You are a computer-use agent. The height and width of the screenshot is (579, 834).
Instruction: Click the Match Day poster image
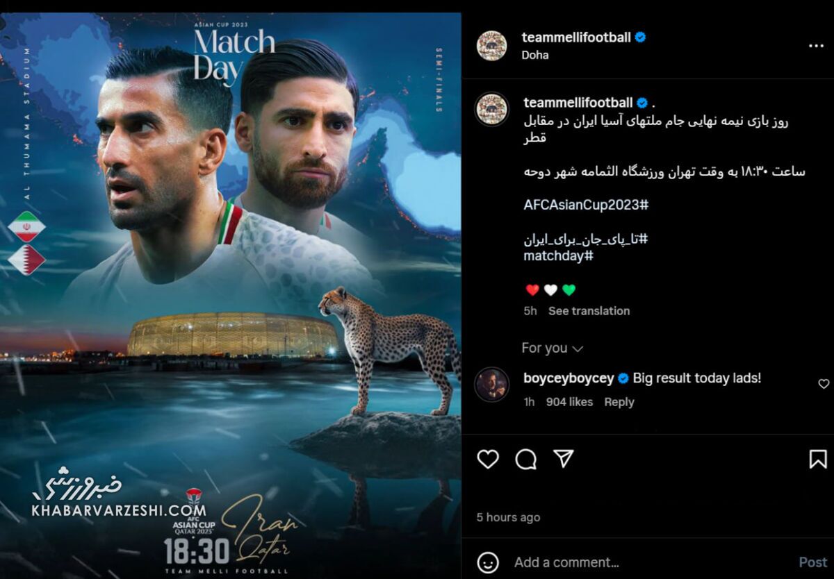231,296
